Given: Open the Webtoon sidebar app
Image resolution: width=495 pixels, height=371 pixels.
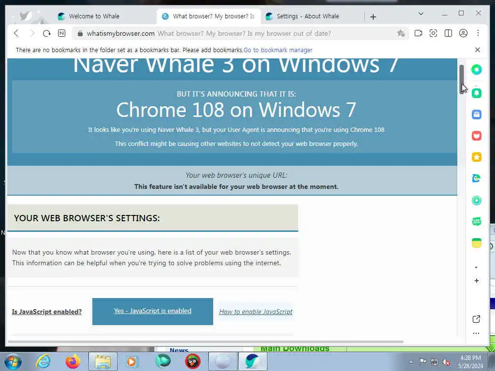Looking at the screenshot, I should click(476, 221).
